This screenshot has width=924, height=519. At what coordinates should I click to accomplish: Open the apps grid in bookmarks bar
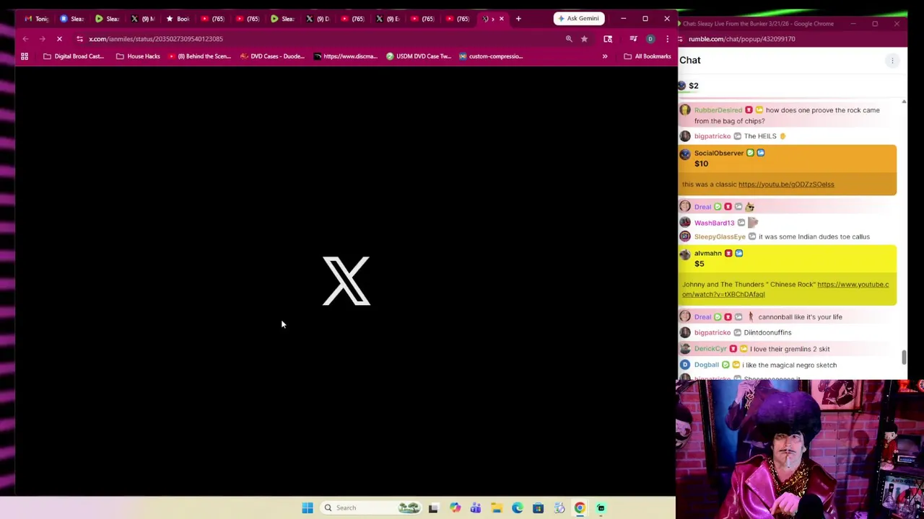click(x=25, y=56)
